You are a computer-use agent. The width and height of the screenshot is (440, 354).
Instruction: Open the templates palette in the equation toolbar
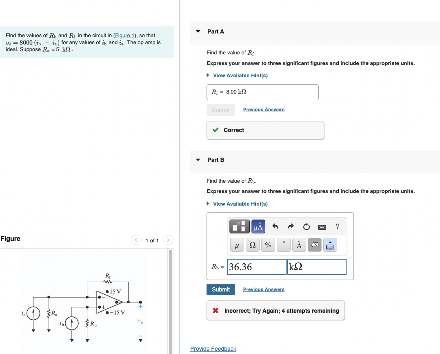[239, 226]
